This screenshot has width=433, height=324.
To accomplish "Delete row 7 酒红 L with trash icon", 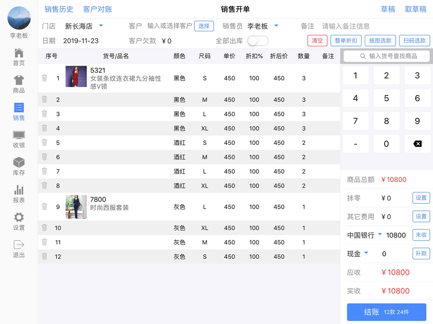I will 45,171.
